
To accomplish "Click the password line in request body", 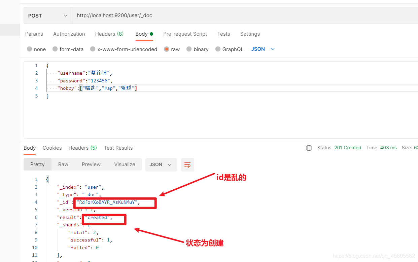I will coord(84,81).
